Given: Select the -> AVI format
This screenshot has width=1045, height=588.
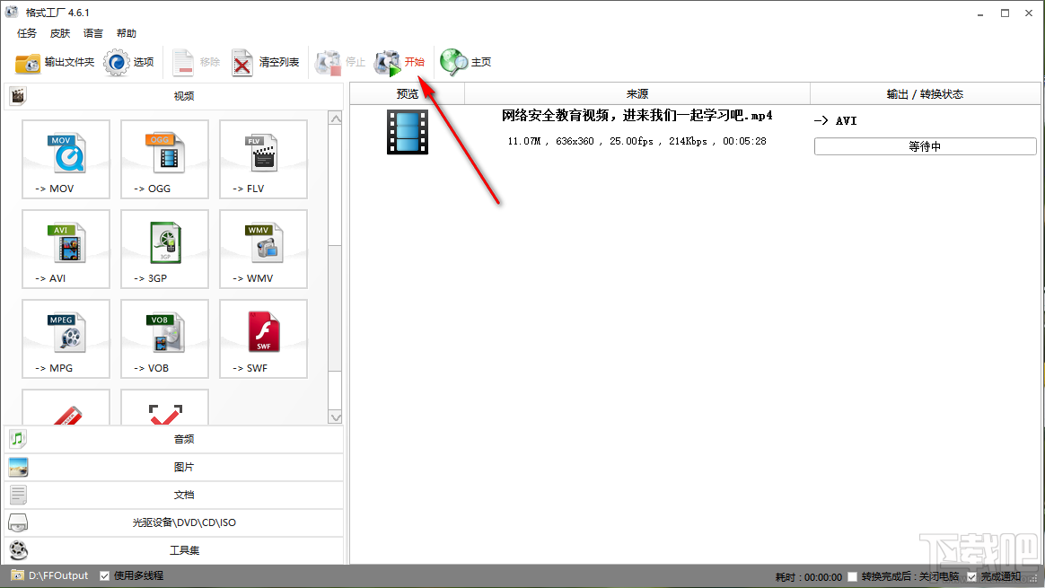Looking at the screenshot, I should pyautogui.click(x=66, y=249).
